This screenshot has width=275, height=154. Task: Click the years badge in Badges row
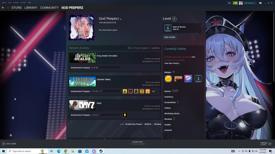pyautogui.click(x=198, y=79)
